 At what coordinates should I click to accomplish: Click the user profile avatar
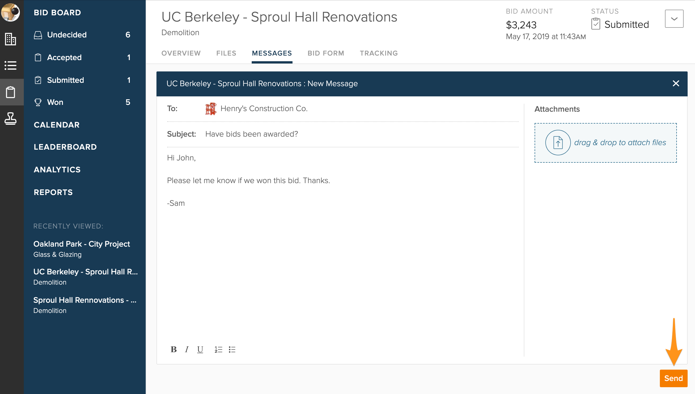coord(10,12)
